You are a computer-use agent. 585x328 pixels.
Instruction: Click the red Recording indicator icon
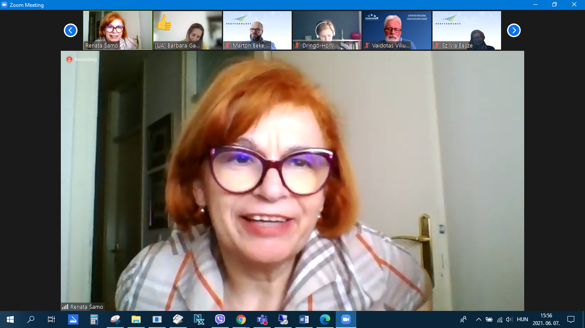(x=69, y=59)
